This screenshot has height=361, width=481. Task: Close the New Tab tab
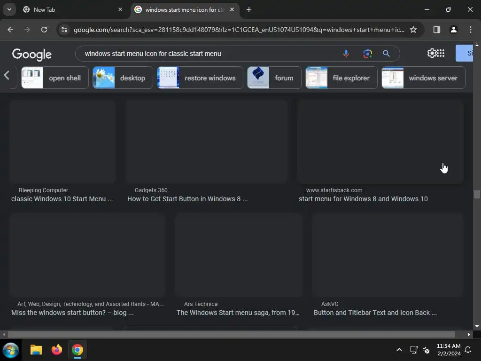click(x=120, y=9)
